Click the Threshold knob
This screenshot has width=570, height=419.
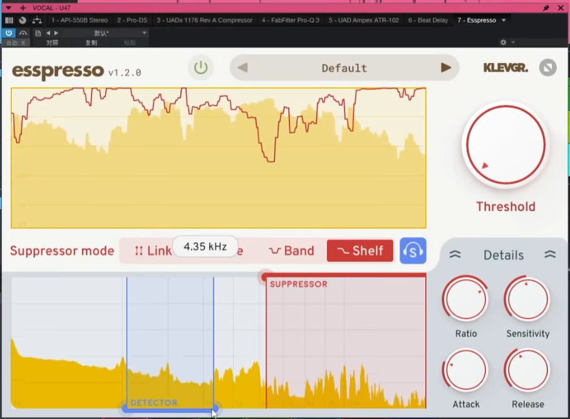(505, 145)
